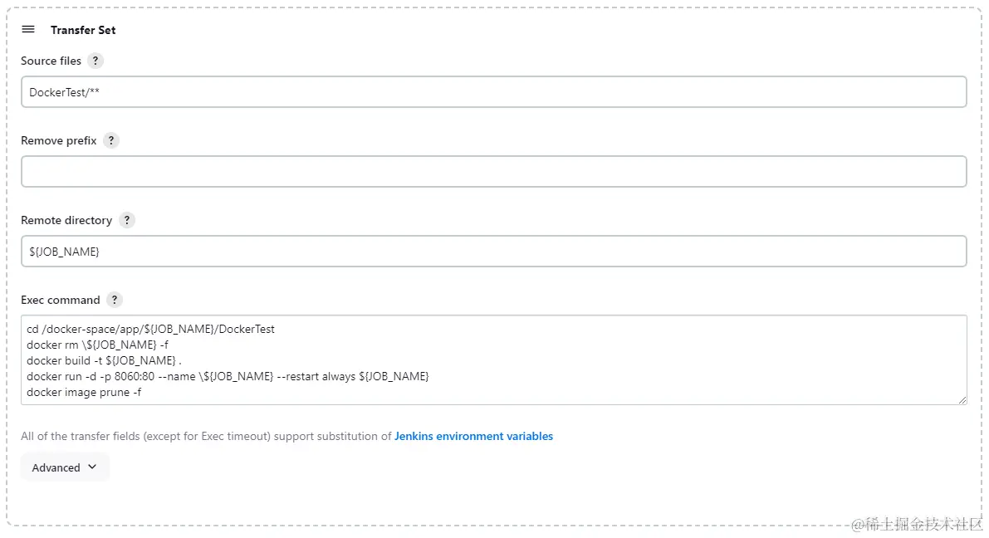The image size is (989, 538).
Task: Place cursor on the docker image prune line
Action: coord(84,392)
